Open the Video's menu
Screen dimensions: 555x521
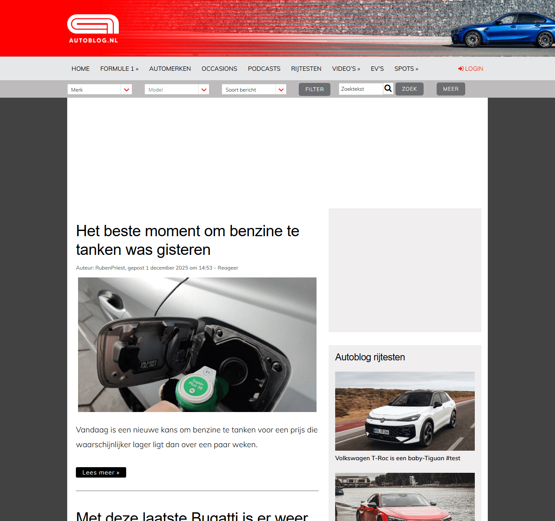pos(346,69)
